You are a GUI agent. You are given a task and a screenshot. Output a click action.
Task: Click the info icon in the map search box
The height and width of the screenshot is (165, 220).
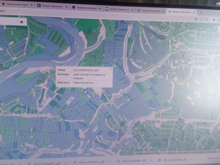coord(22,22)
